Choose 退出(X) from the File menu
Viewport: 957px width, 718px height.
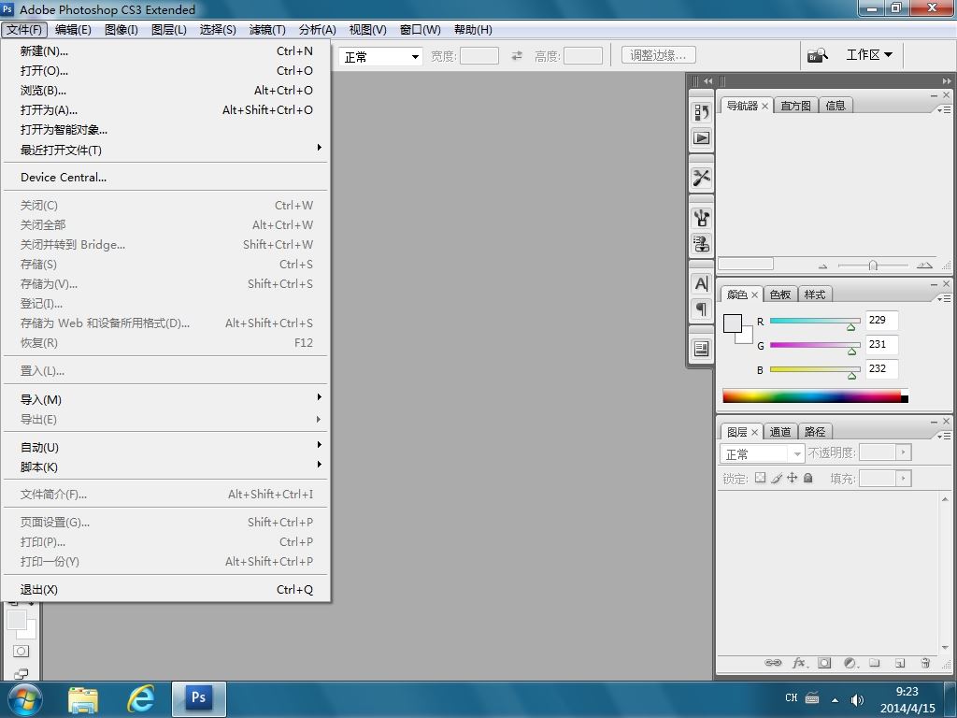(165, 590)
